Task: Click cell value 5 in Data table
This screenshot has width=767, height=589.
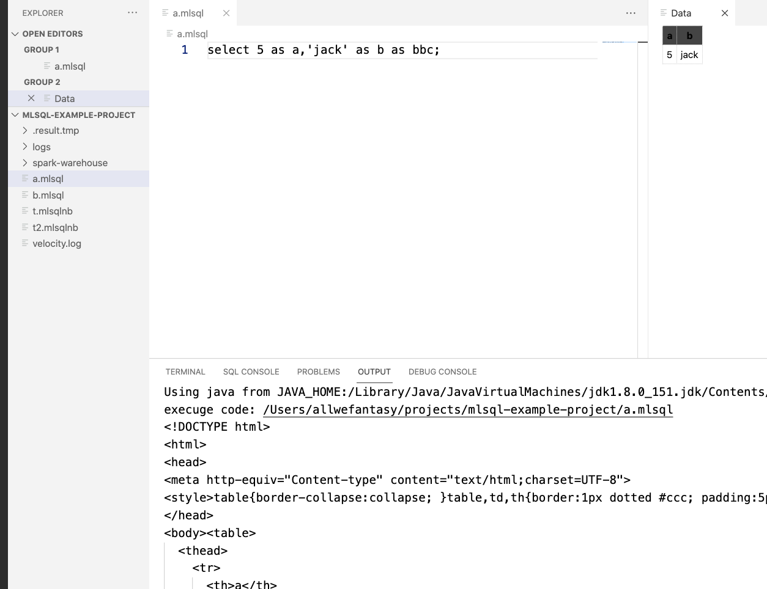Action: point(670,54)
